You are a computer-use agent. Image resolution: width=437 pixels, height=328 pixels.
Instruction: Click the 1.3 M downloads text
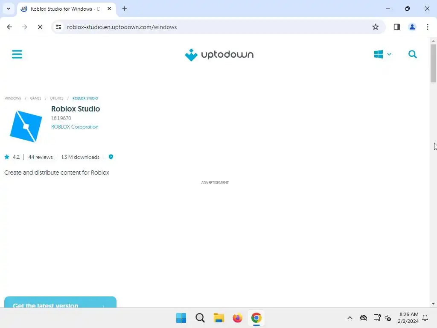tap(80, 157)
